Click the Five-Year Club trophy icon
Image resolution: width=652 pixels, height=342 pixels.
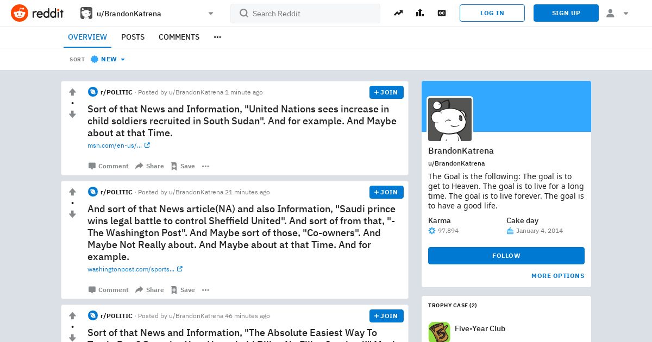pyautogui.click(x=439, y=332)
